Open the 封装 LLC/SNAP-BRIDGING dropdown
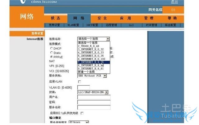Viewport: 199px width, 125px height. coord(93,92)
